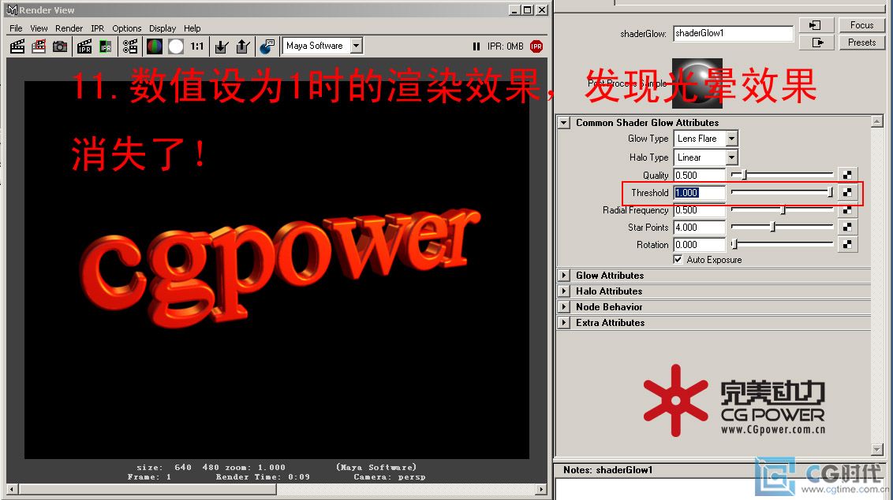The height and width of the screenshot is (500, 893).
Task: Click the Star Points checker map icon
Action: tap(847, 228)
